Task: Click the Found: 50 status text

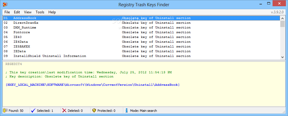Action: (x=16, y=111)
